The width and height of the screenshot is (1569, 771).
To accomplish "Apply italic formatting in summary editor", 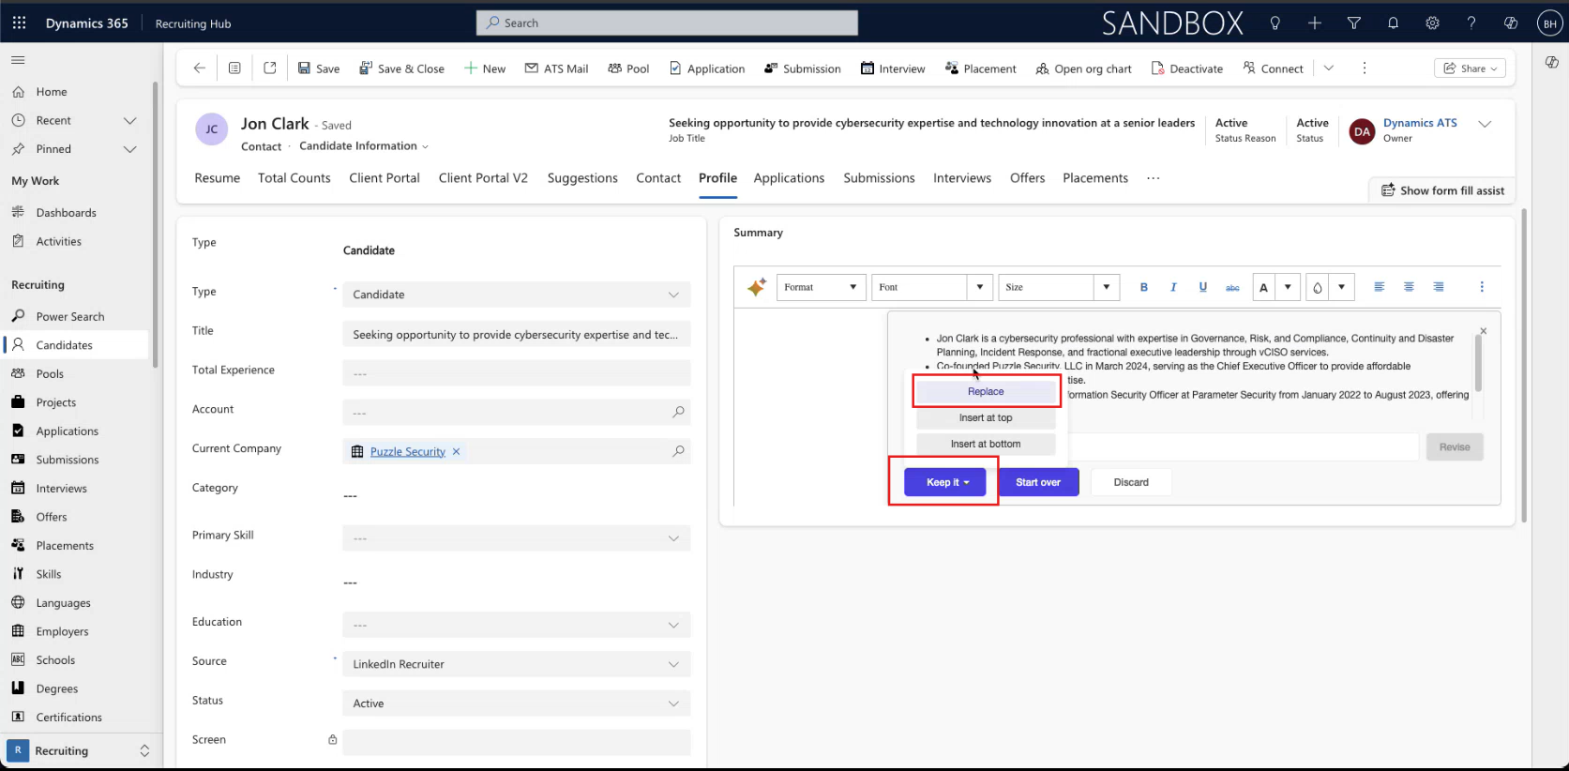I will pos(1173,287).
